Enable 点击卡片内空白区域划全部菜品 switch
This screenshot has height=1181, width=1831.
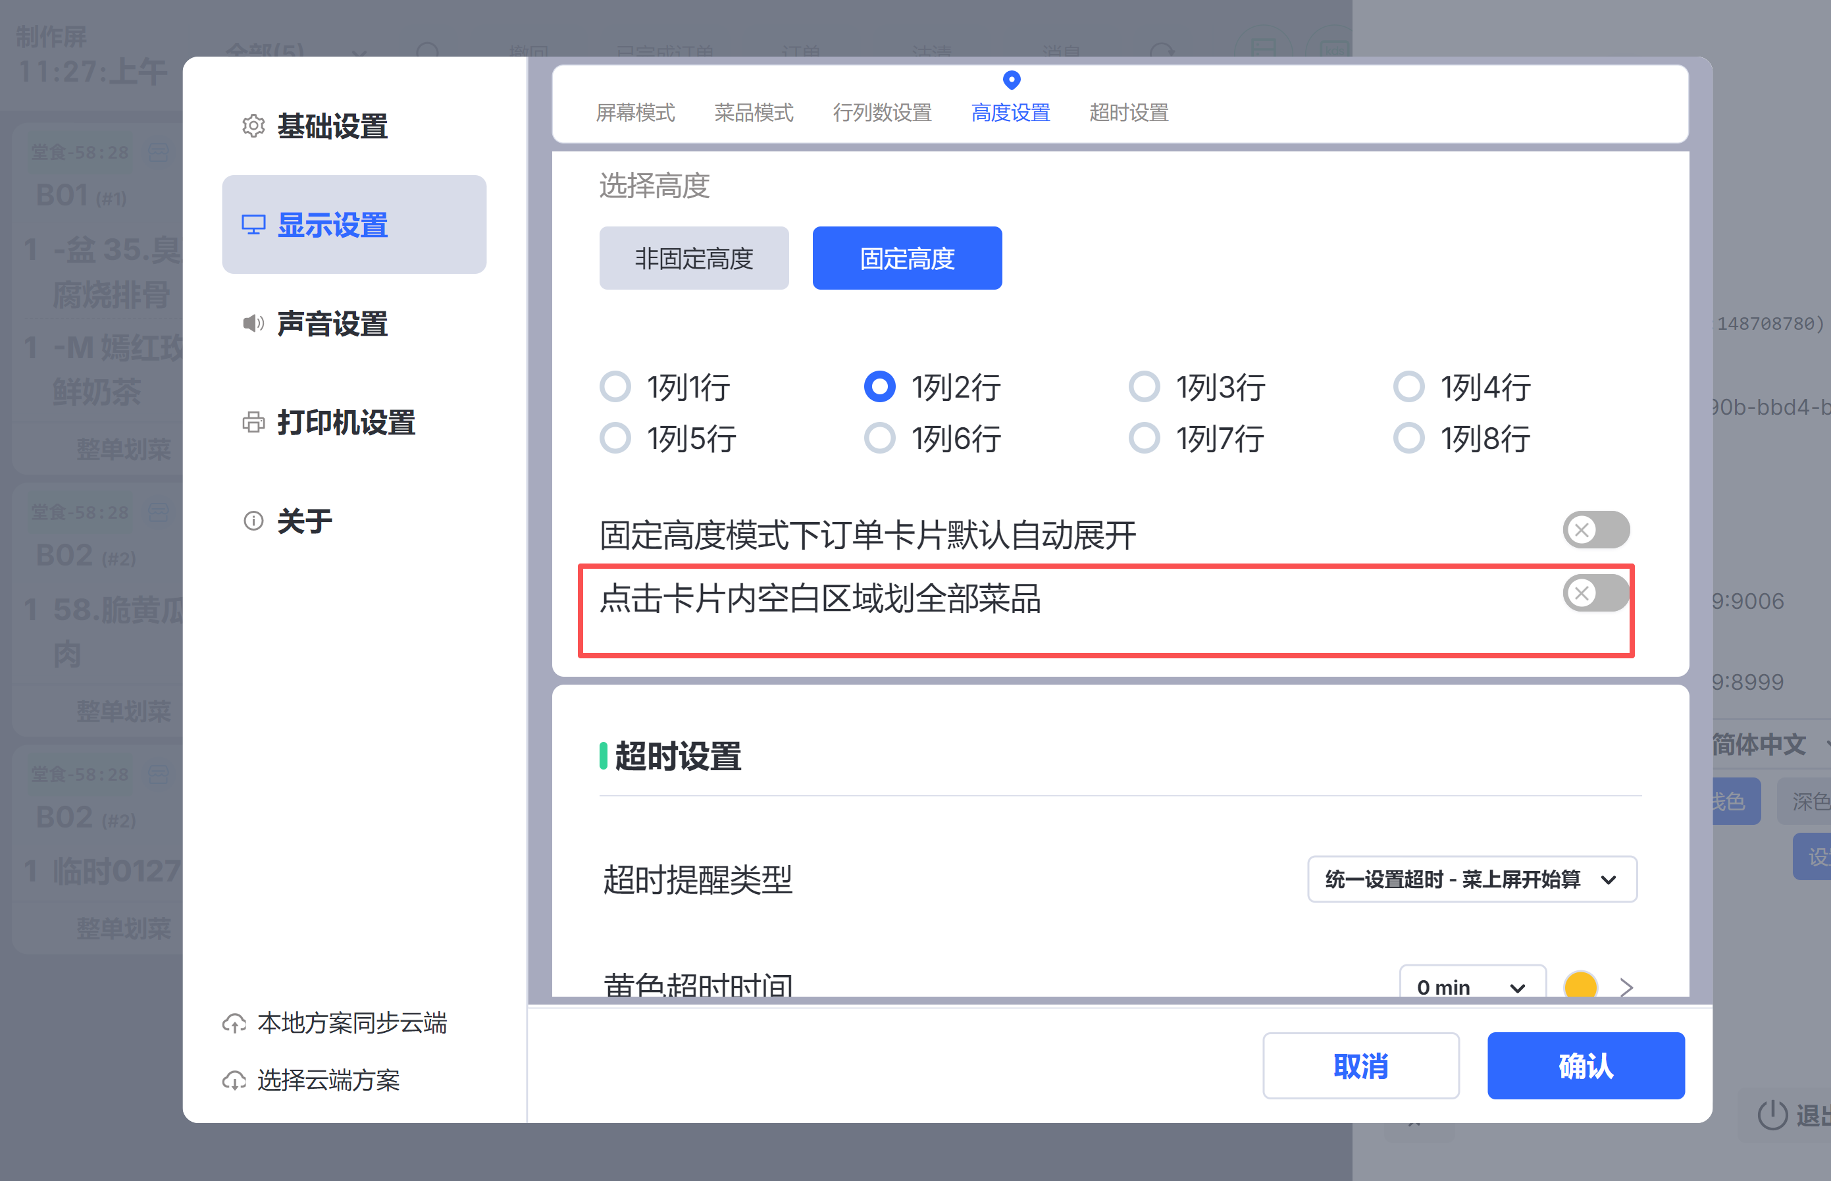tap(1595, 592)
